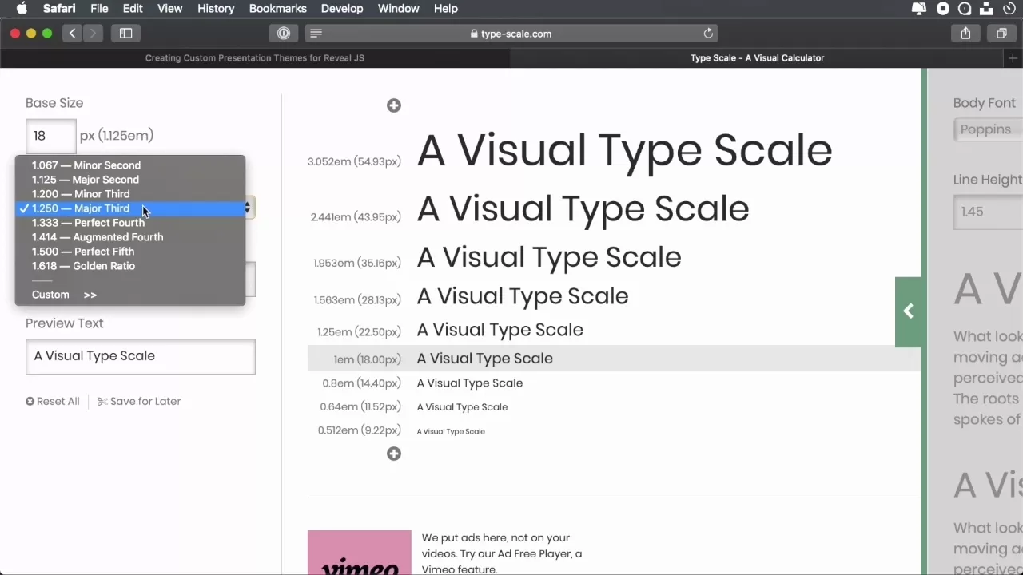Click Save for Later link
The image size is (1023, 575).
[139, 401]
